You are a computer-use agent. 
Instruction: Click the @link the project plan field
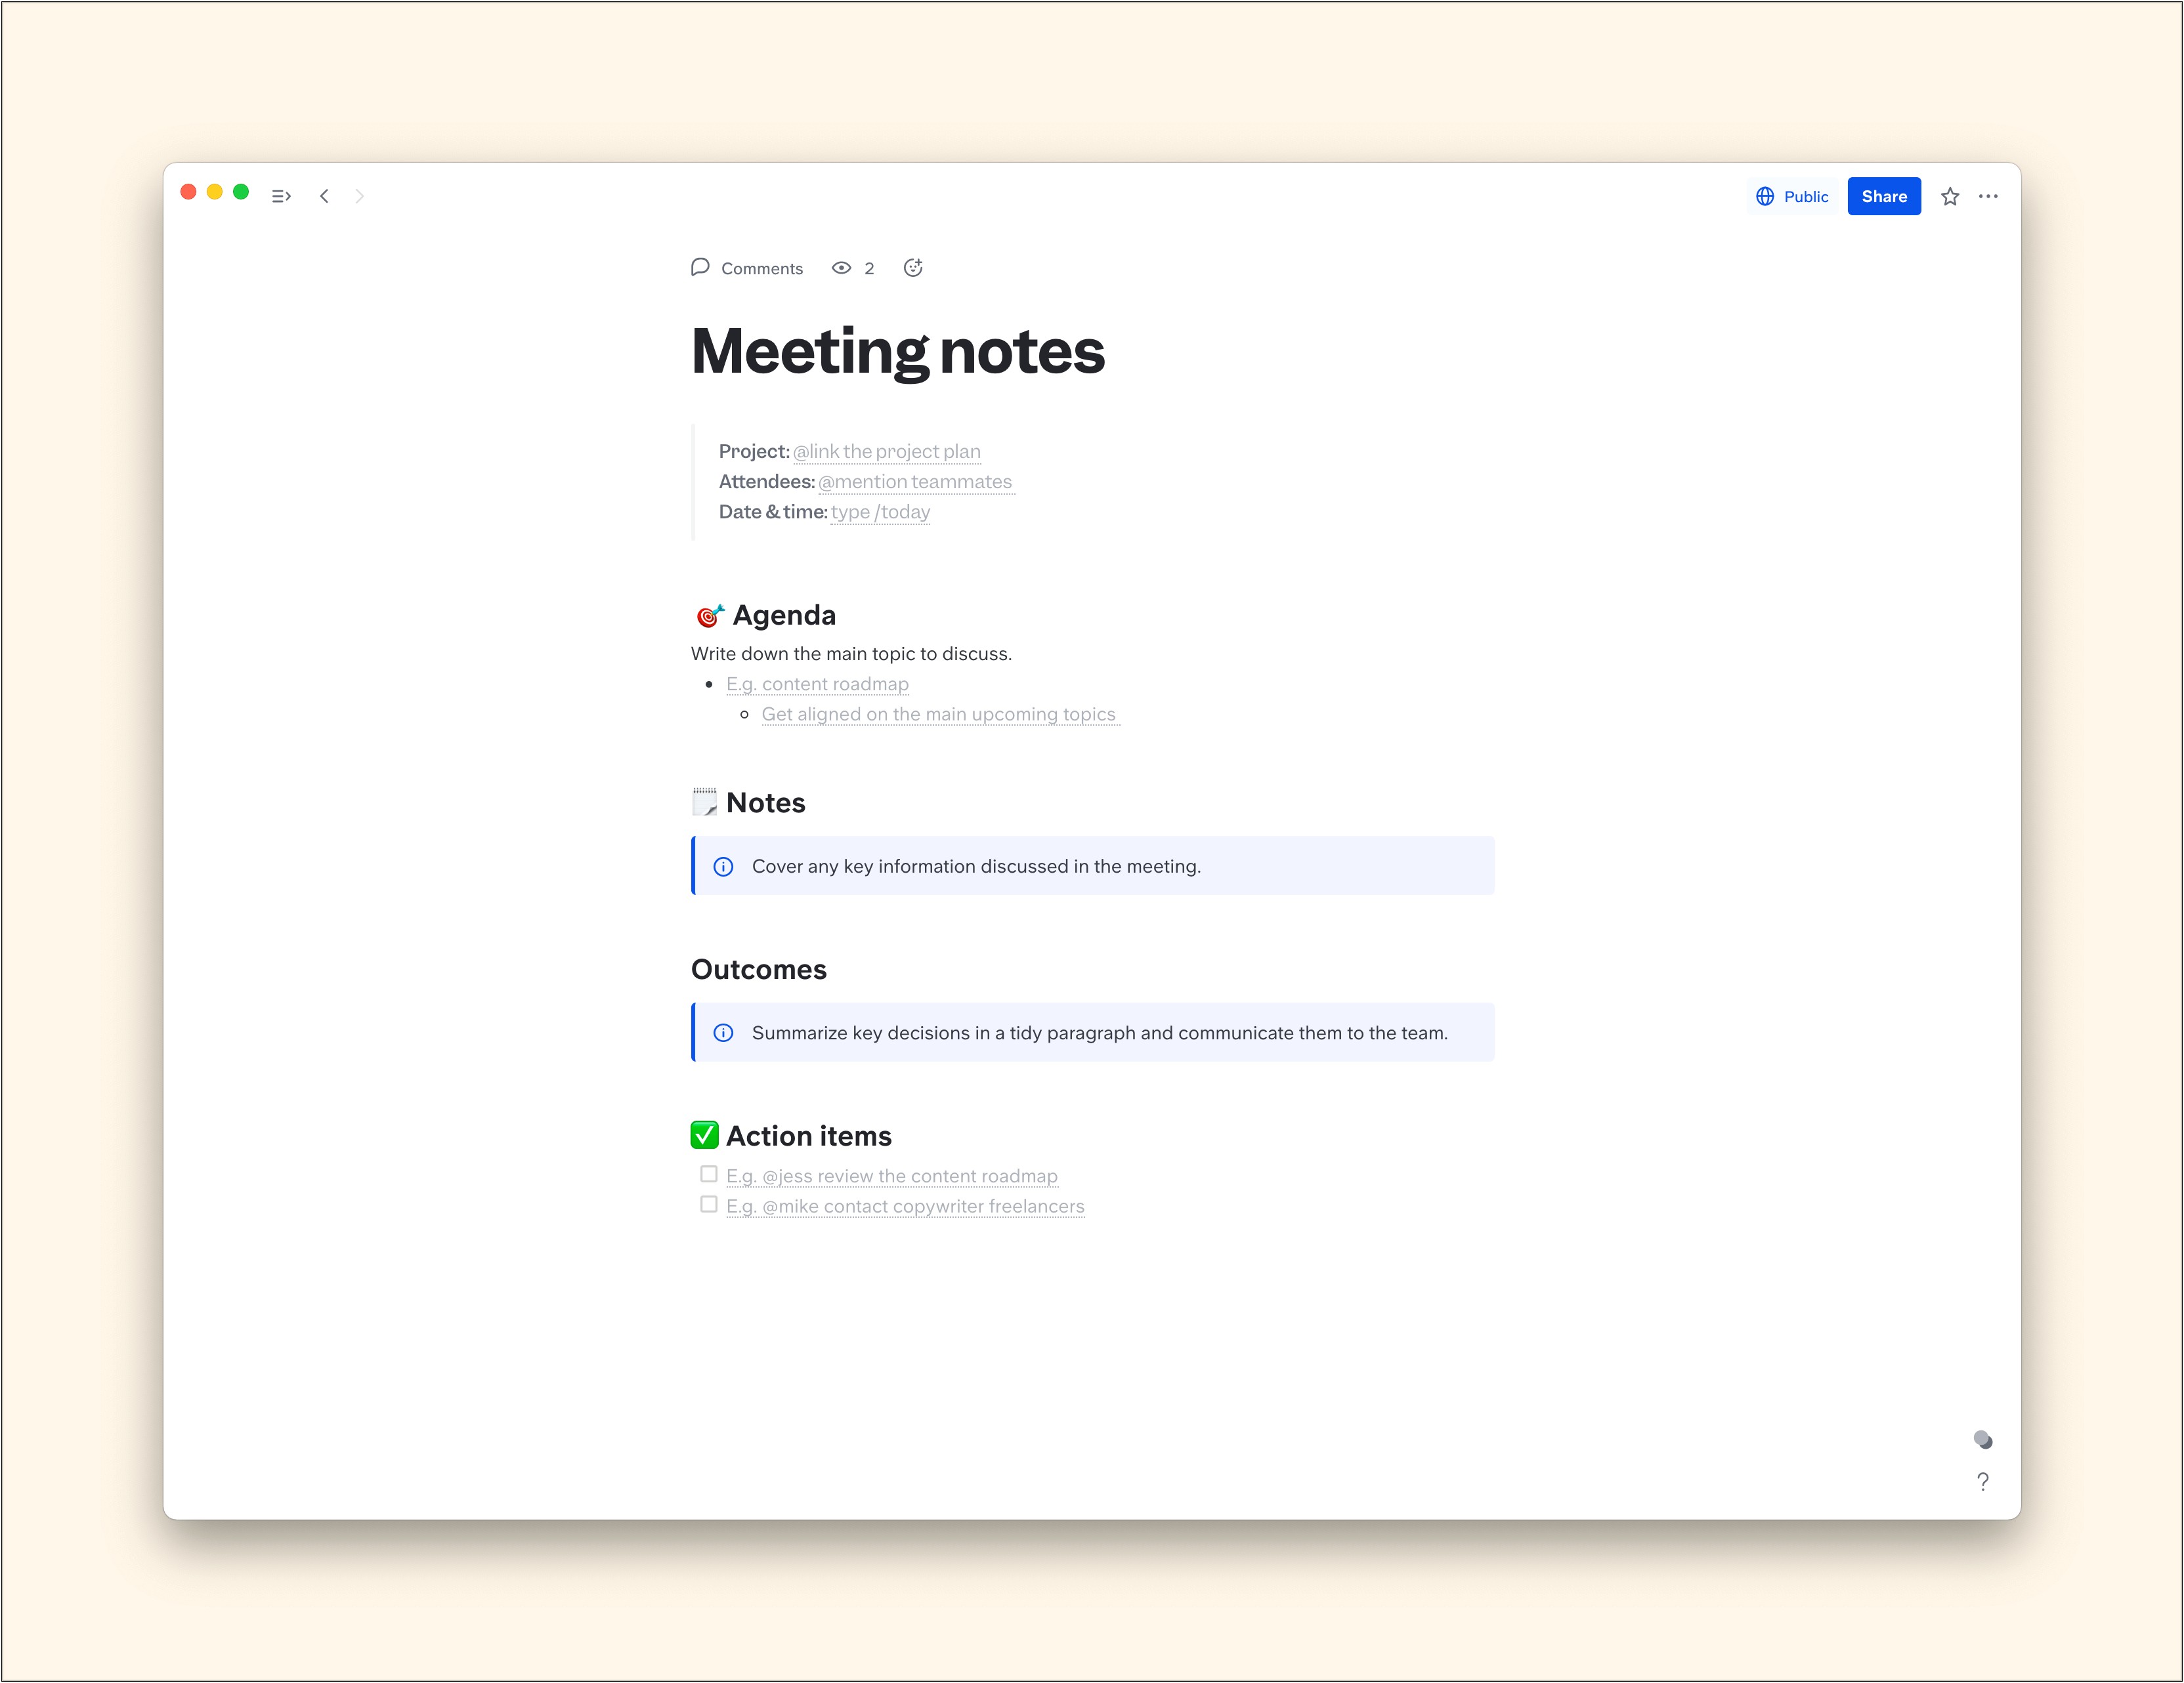(884, 451)
